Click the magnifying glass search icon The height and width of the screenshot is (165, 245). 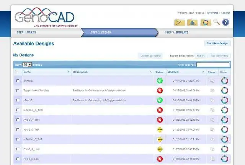click(217, 22)
